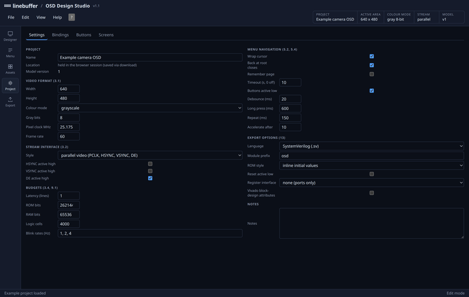Click the Latency (lines) field
469x297 pixels.
point(69,196)
